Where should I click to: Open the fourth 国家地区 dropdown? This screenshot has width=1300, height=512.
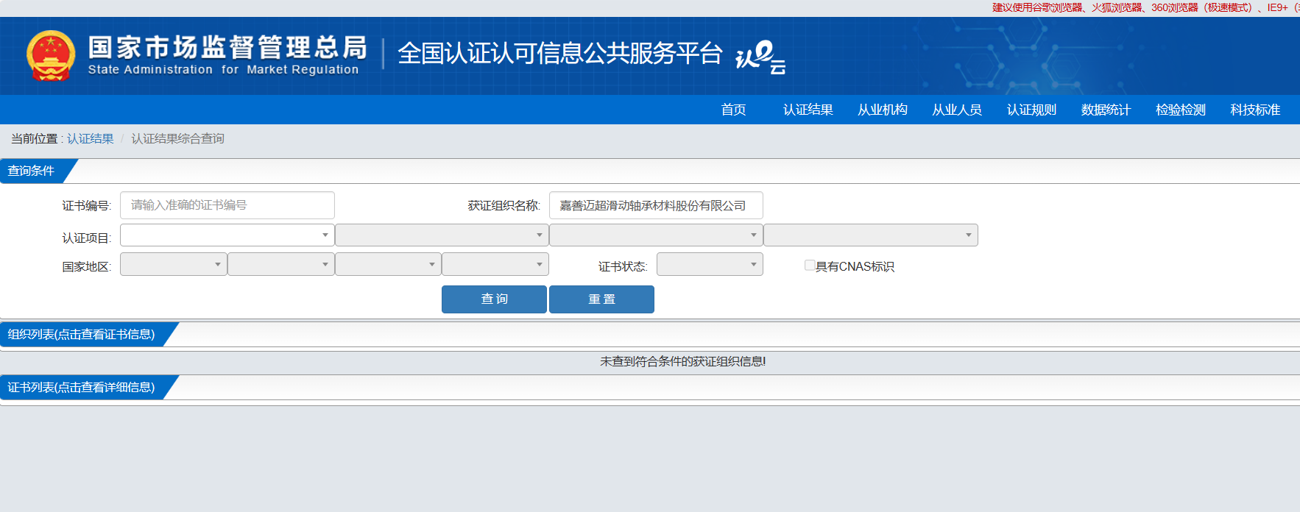click(495, 264)
